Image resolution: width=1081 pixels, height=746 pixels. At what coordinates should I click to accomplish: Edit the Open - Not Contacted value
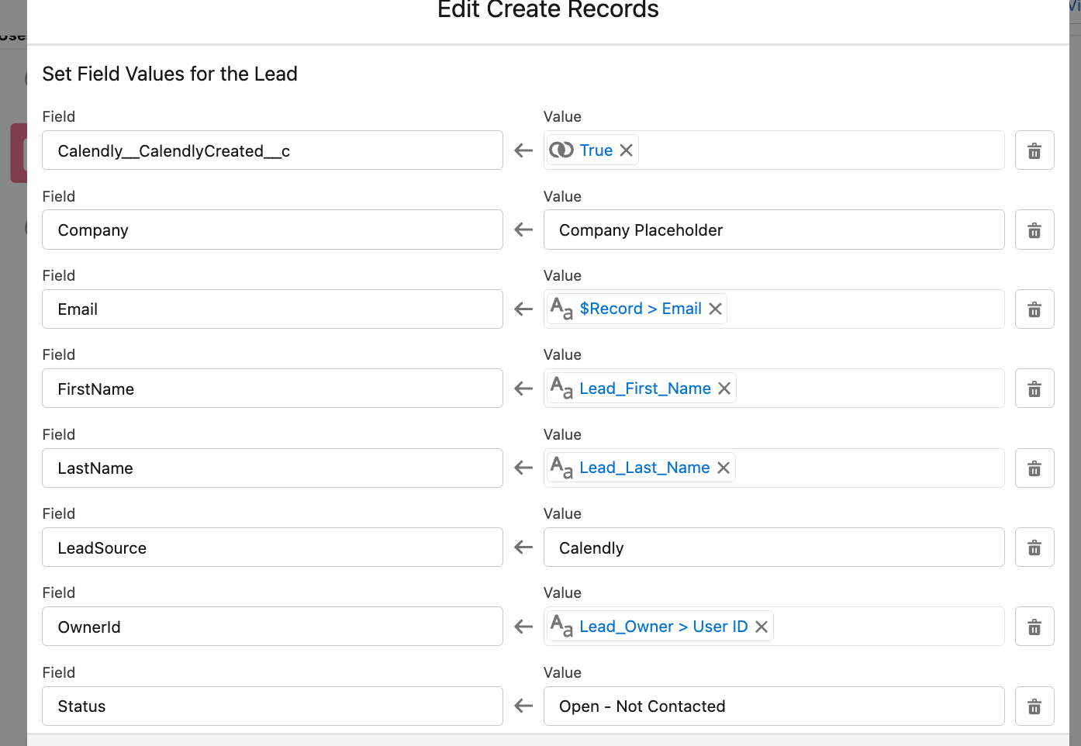click(773, 706)
